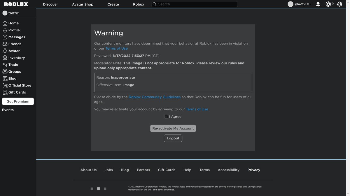Click the Inventory label in sidebar
Viewport: 350px width, 196px height.
(17, 58)
